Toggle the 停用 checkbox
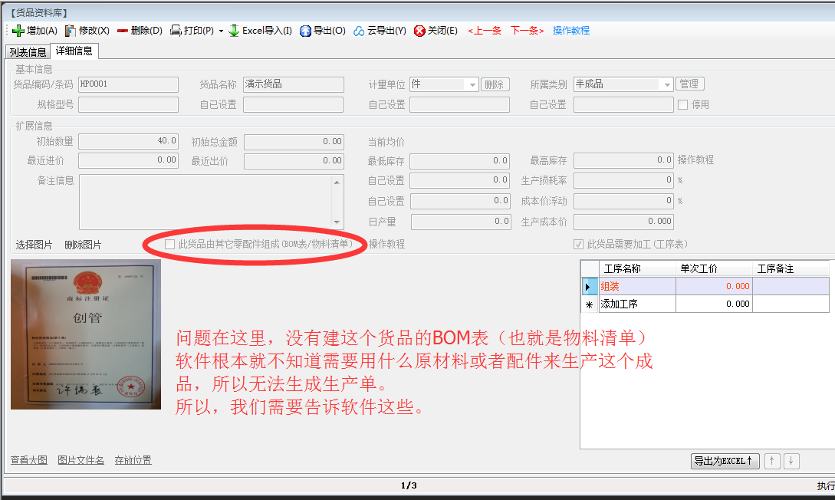This screenshot has width=835, height=500. click(x=681, y=104)
